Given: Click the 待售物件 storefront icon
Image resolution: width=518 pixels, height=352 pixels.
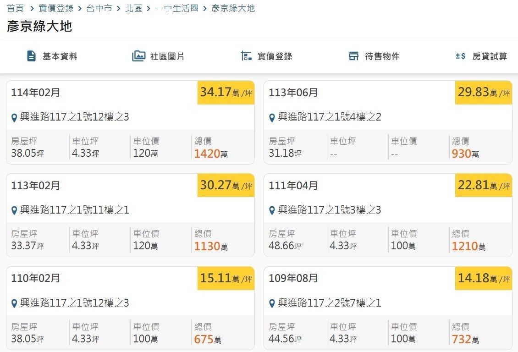Looking at the screenshot, I should 353,56.
